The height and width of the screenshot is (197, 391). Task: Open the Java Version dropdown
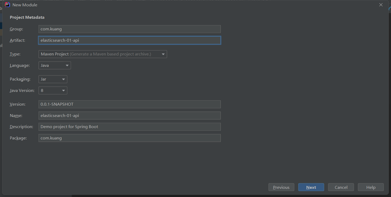[x=53, y=90]
